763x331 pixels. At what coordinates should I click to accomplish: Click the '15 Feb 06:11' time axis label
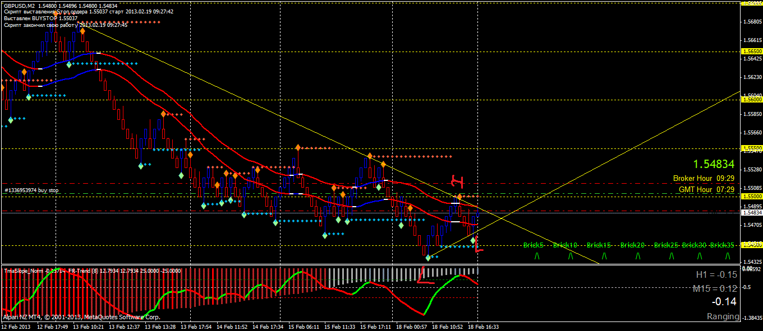click(303, 326)
